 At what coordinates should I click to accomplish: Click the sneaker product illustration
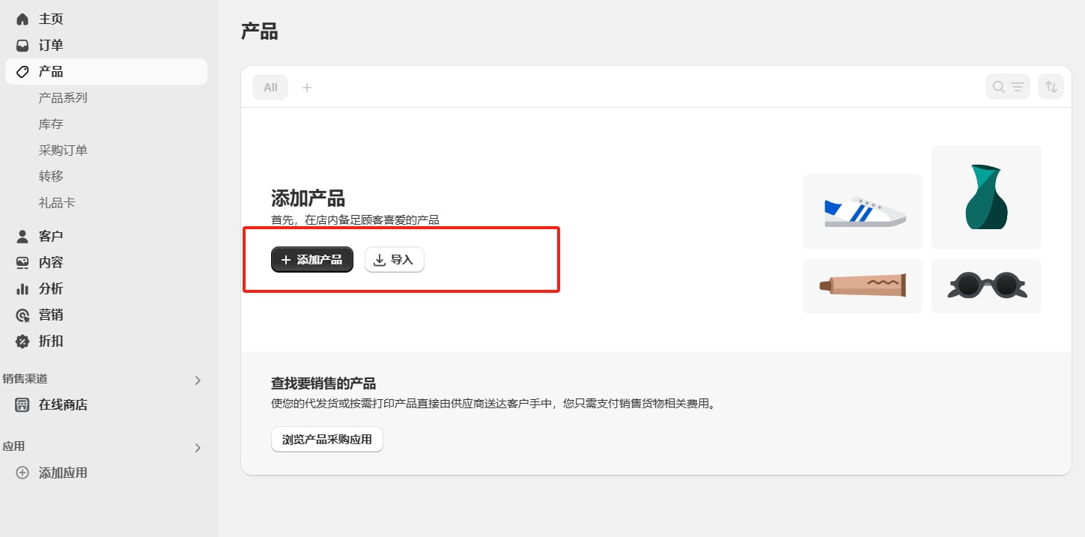click(862, 210)
